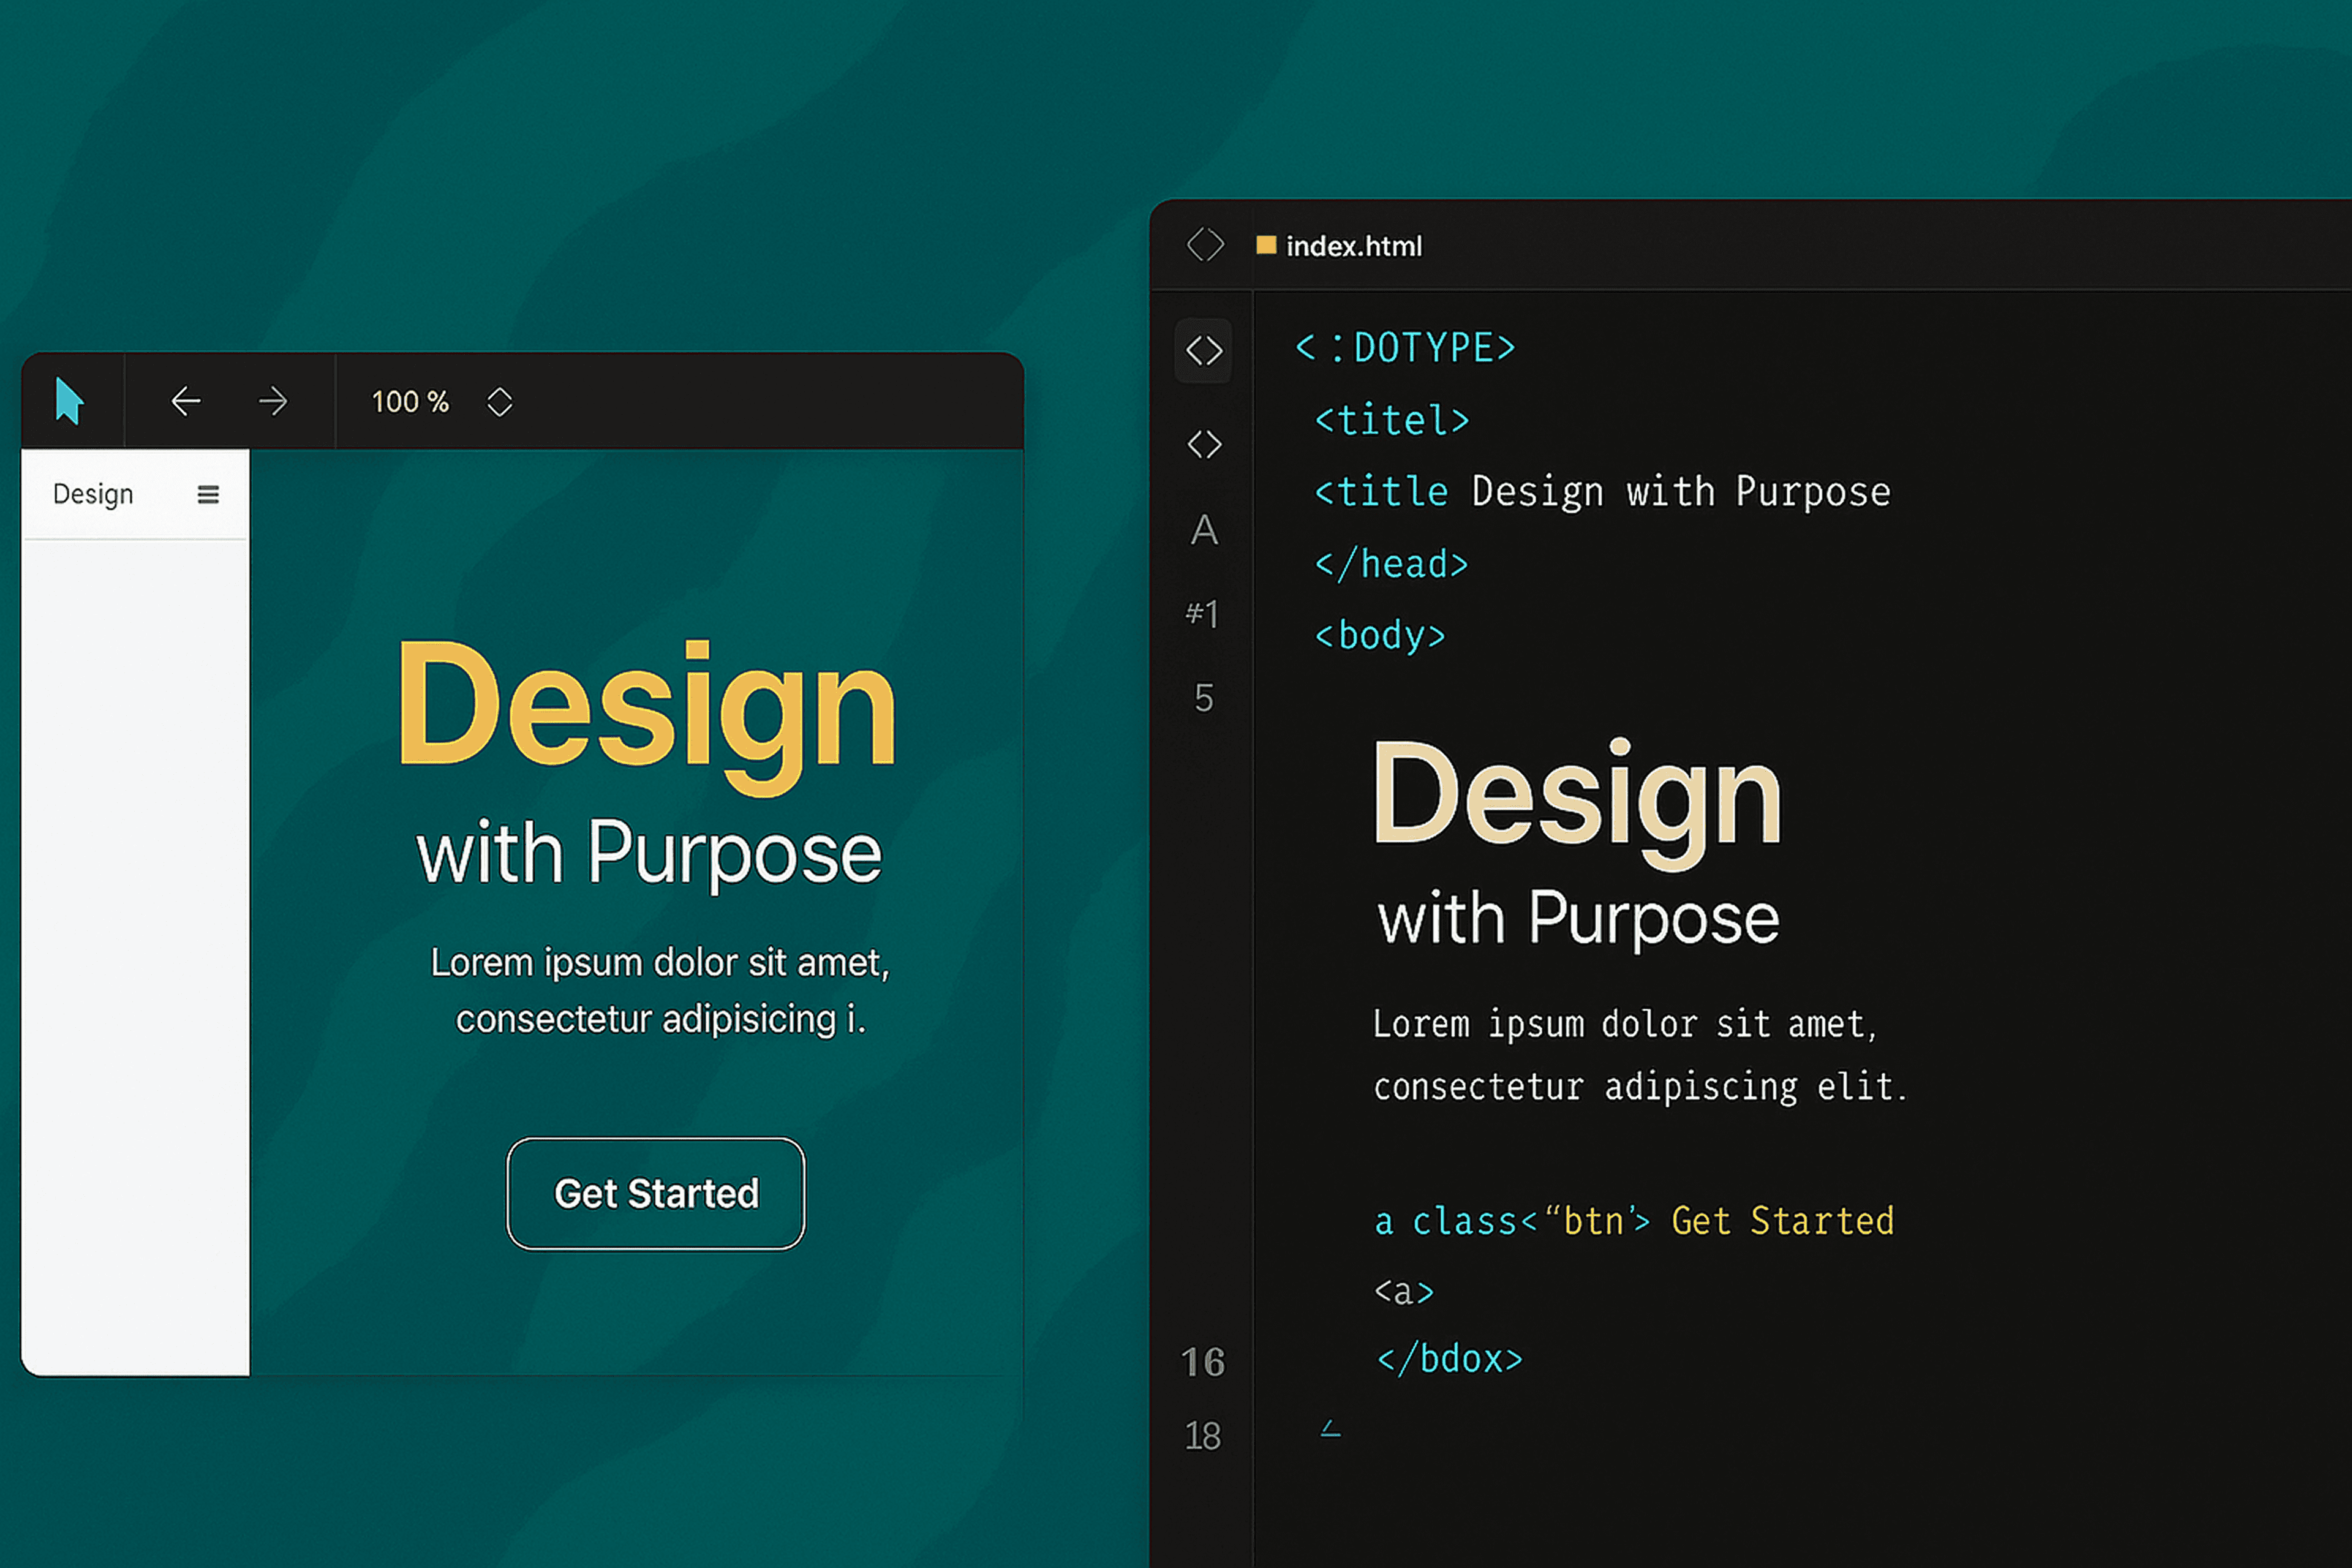Image resolution: width=2352 pixels, height=1568 pixels.
Task: Select the highlighted code brackets sidebar icon
Action: click(1204, 351)
